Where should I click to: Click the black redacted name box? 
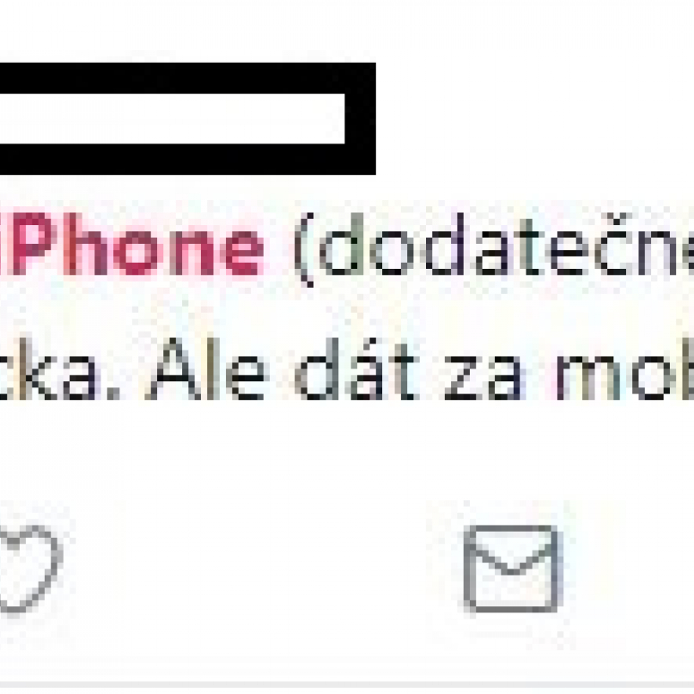pyautogui.click(x=187, y=119)
